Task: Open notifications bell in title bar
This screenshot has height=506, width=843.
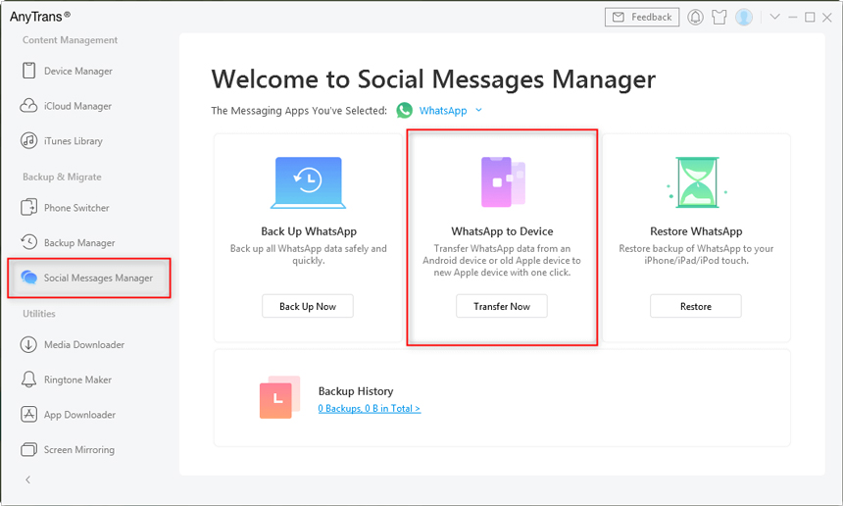Action: tap(695, 18)
